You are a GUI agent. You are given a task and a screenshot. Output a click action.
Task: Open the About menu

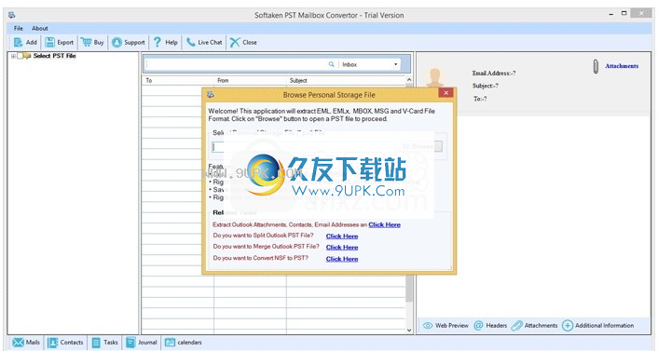[x=40, y=29]
